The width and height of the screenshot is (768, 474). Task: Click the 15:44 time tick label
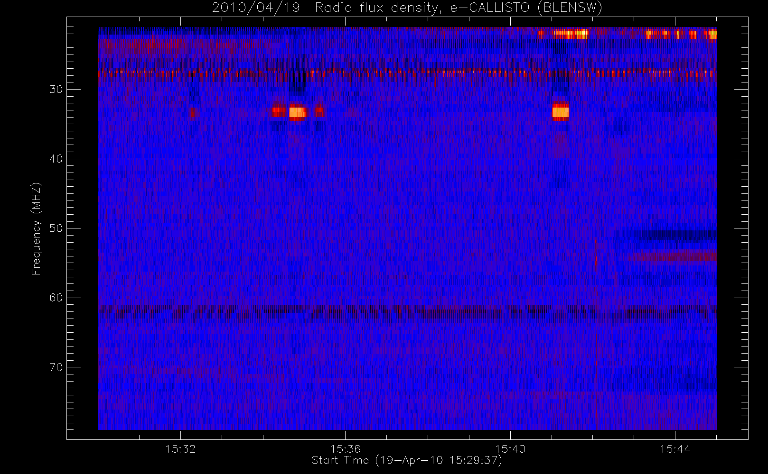tap(675, 448)
